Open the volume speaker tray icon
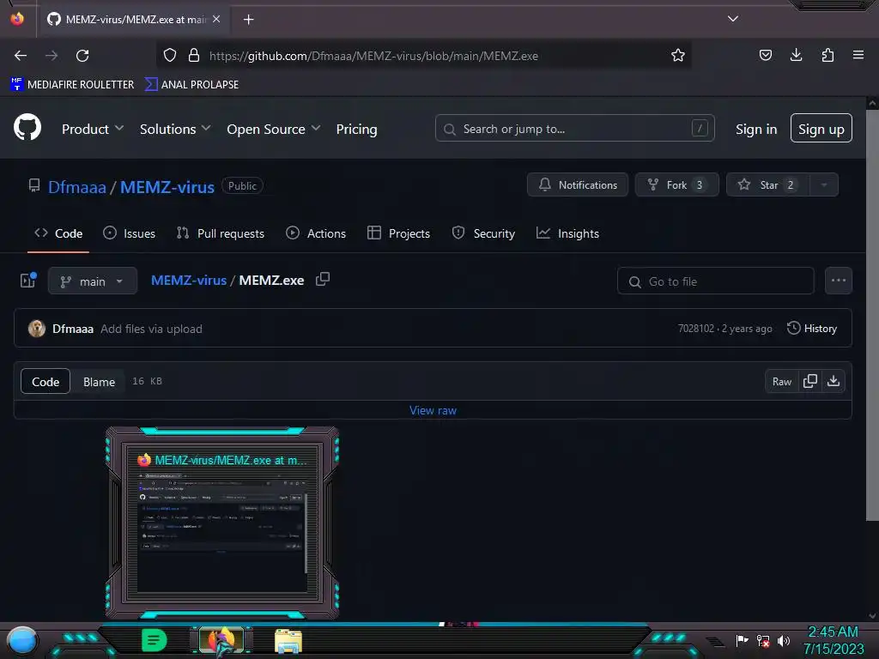Image resolution: width=879 pixels, height=659 pixels. (784, 640)
